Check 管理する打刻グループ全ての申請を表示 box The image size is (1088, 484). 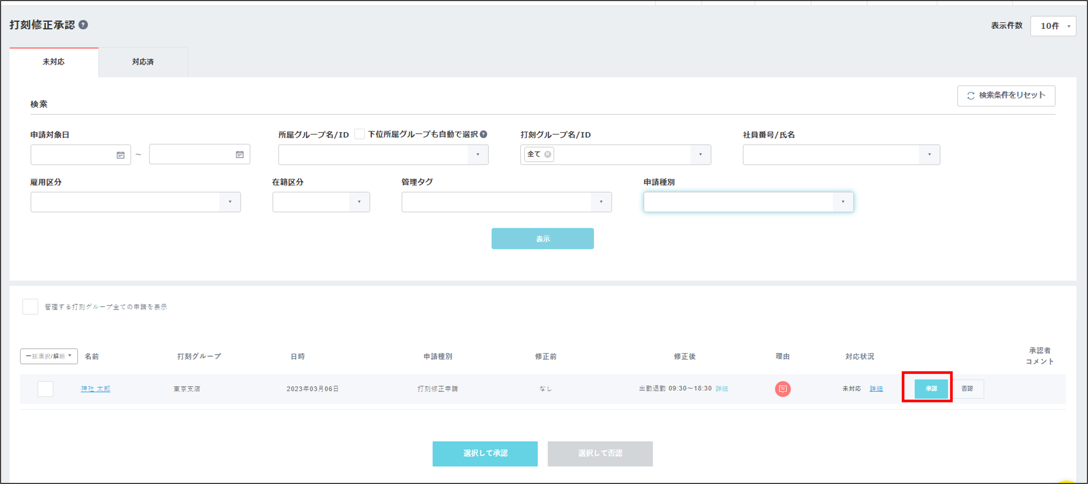point(30,307)
